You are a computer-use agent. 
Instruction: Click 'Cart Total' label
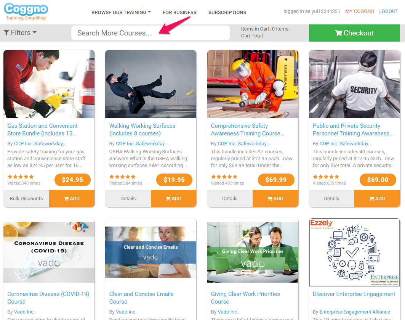click(x=252, y=36)
